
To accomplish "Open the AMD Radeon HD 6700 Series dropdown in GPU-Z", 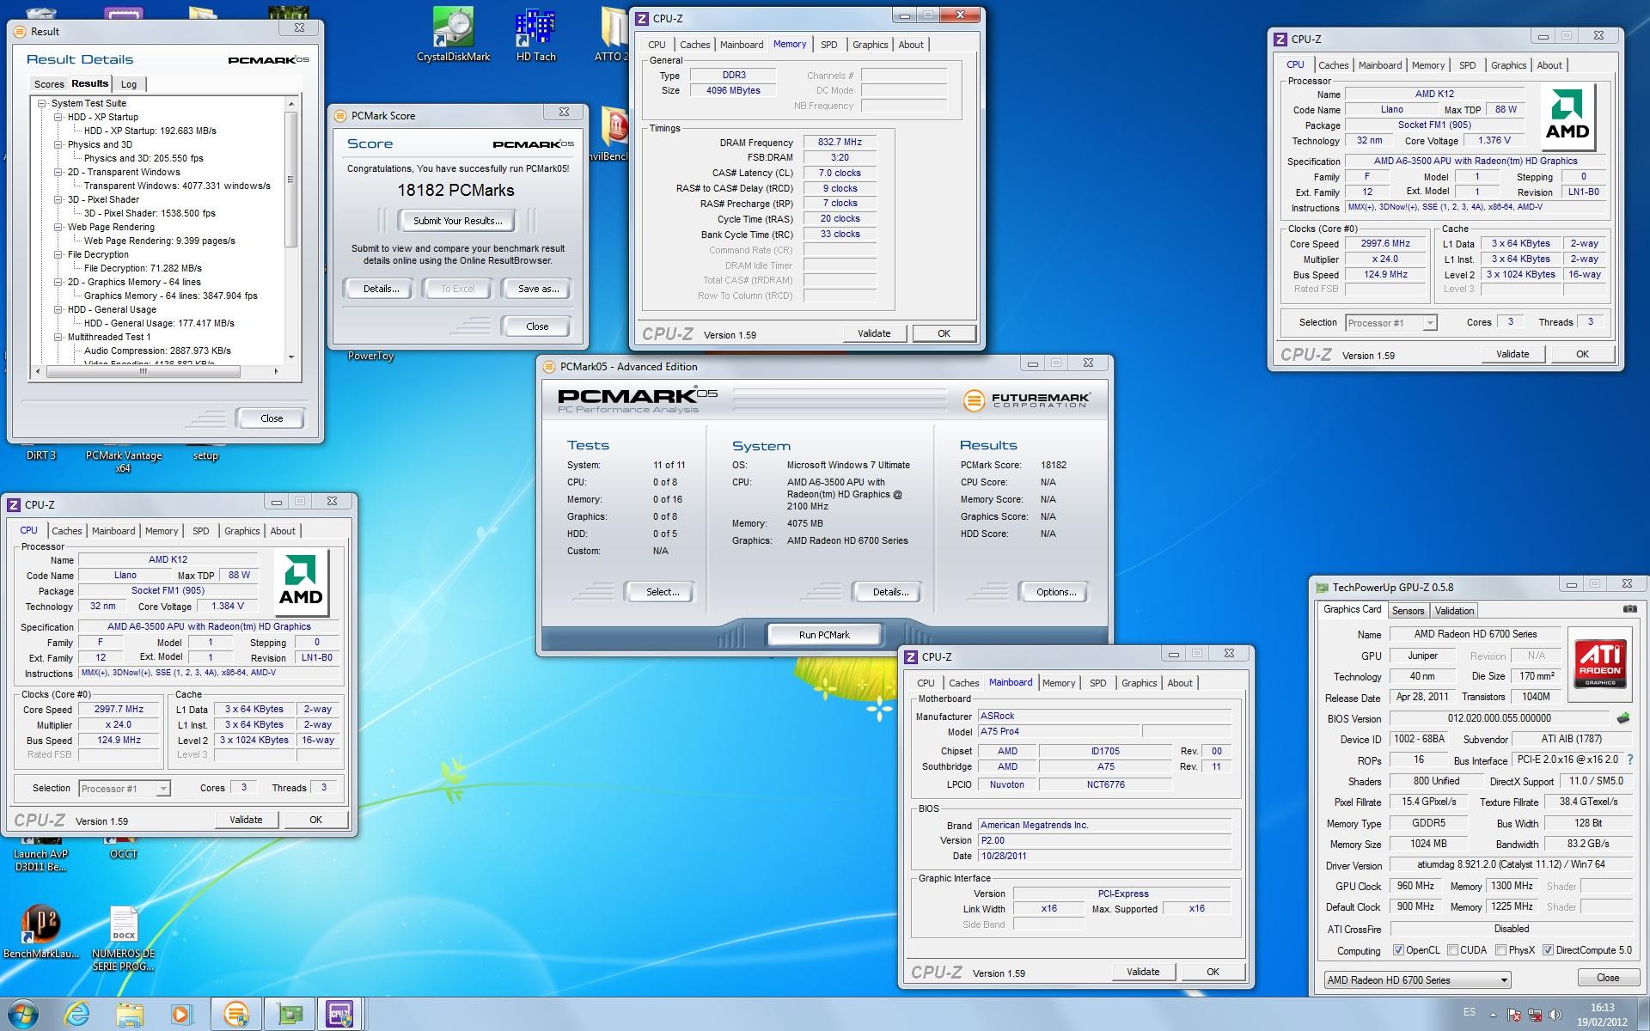I will pos(1416,979).
